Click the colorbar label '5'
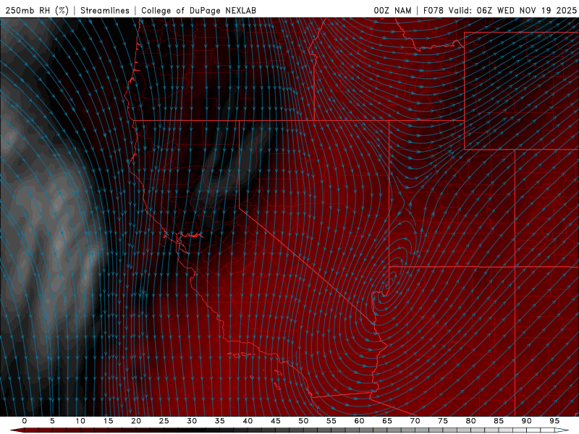This screenshot has width=579, height=434. (x=52, y=421)
